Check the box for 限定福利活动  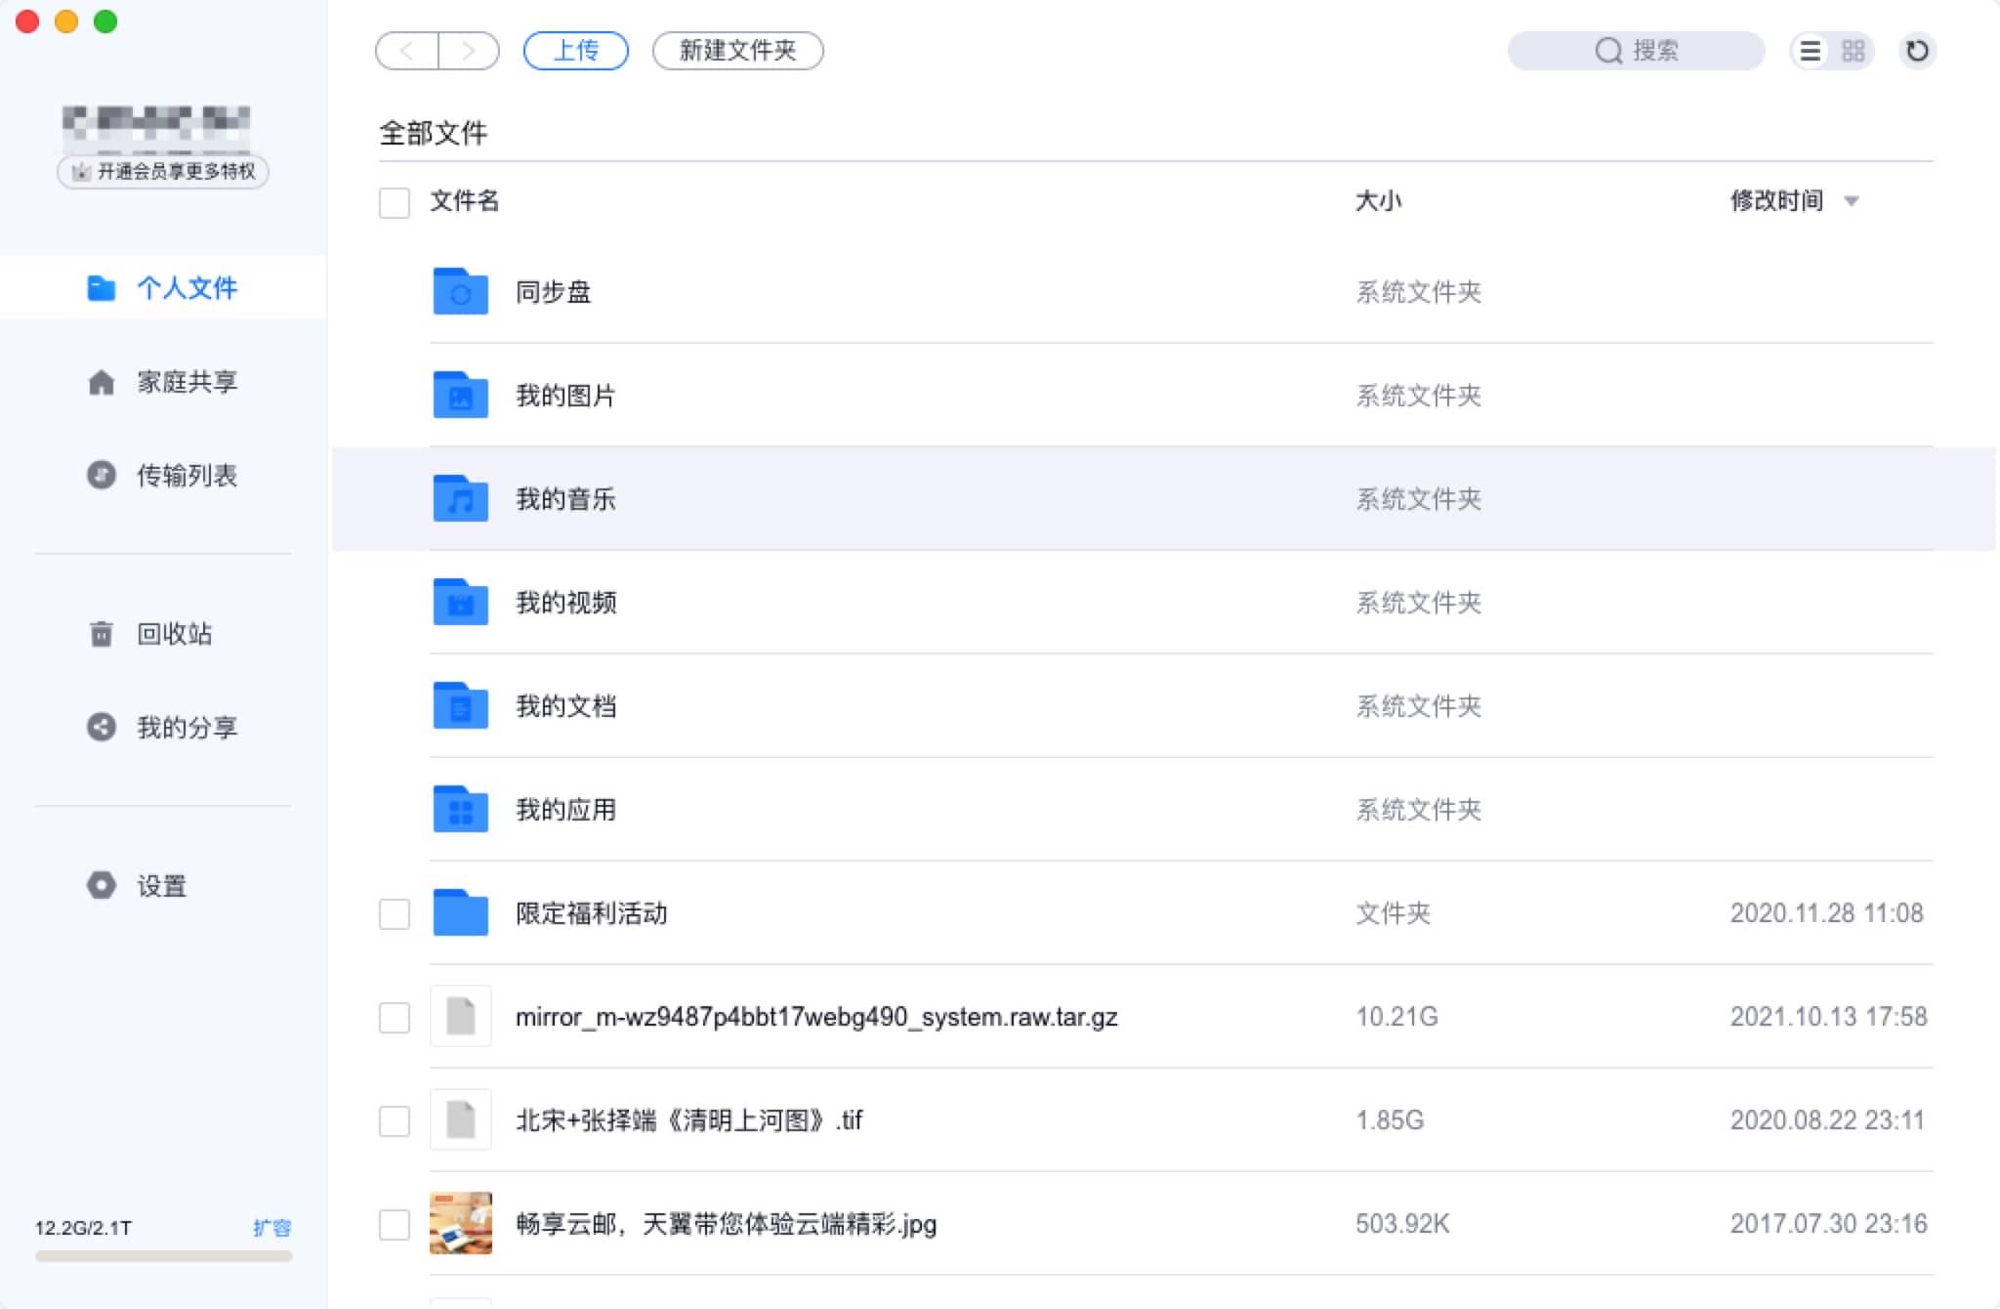[x=395, y=913]
